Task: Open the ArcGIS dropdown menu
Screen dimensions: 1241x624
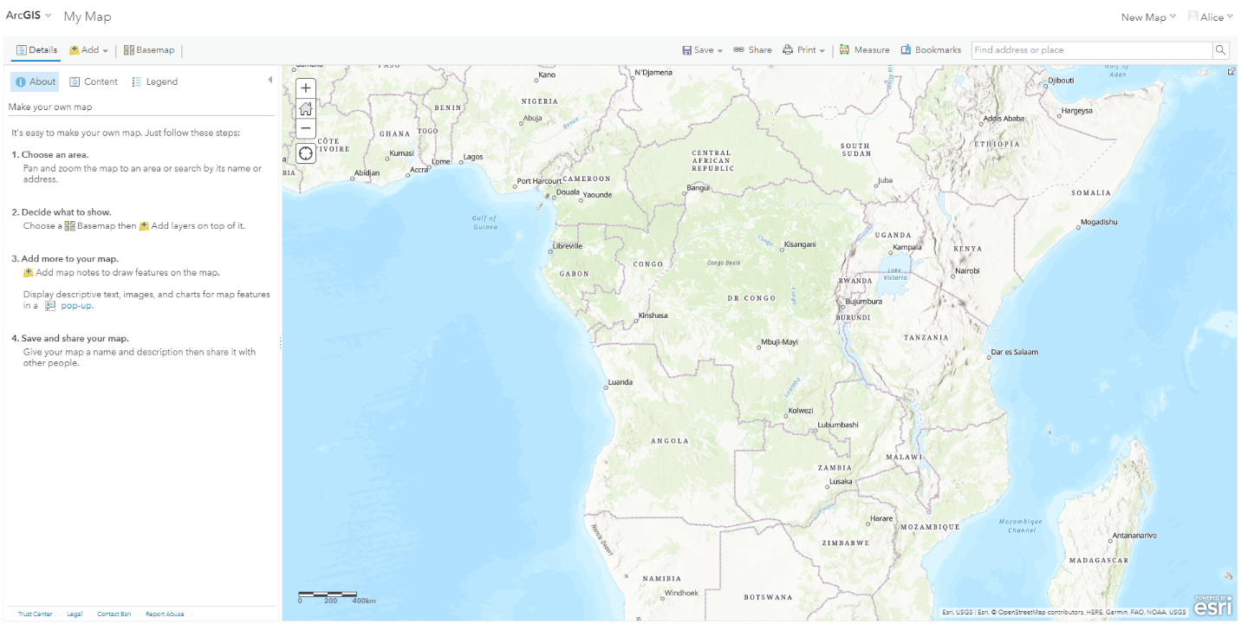Action: click(29, 16)
